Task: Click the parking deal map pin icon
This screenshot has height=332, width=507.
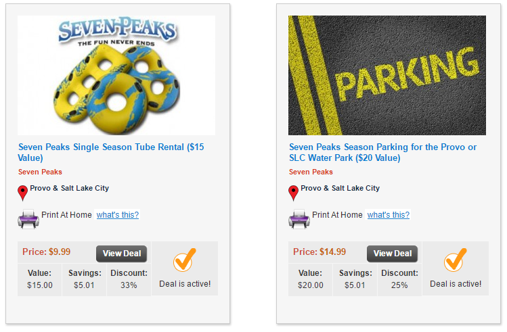Action: (294, 193)
